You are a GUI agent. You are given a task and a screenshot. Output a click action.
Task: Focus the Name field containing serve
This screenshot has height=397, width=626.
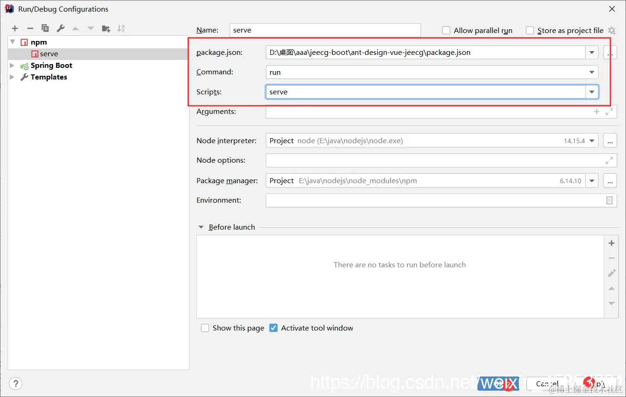click(325, 30)
